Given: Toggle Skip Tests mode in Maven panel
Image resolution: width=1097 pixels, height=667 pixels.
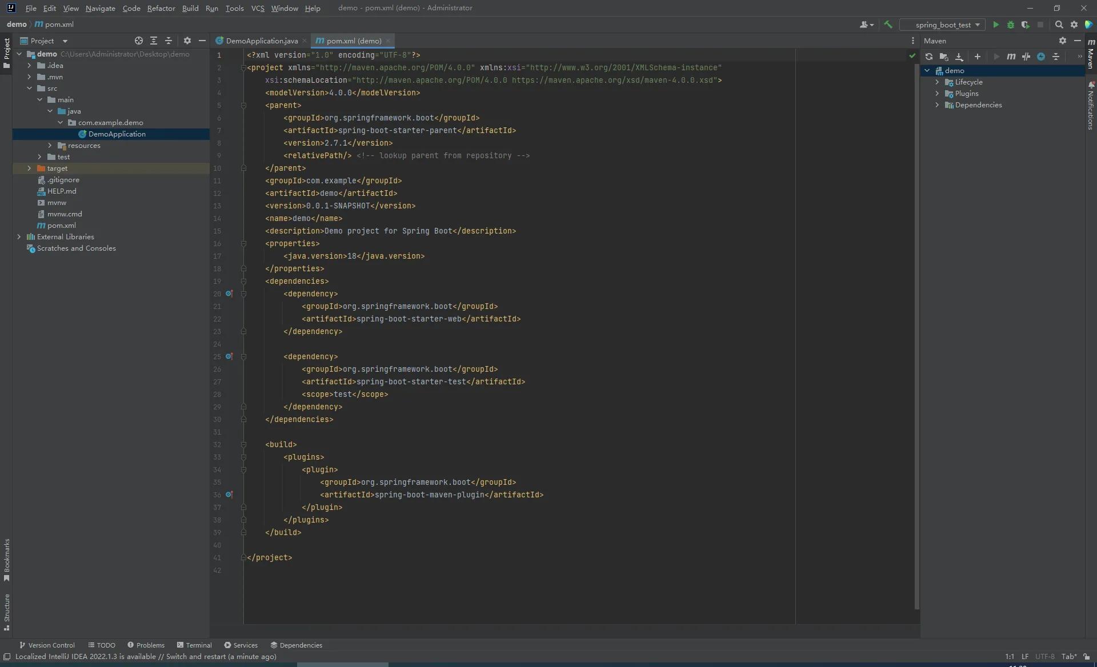Looking at the screenshot, I should coord(1027,57).
